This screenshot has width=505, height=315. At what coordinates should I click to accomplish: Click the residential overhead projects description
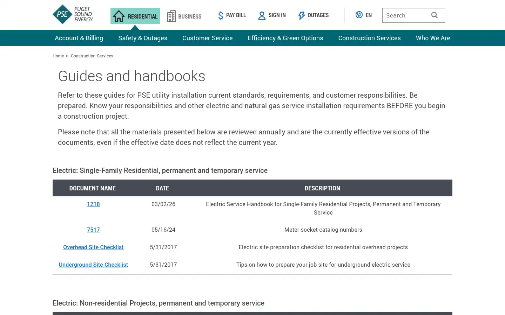click(323, 247)
